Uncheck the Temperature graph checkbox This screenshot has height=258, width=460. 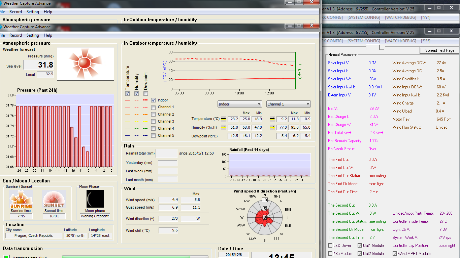point(127,94)
